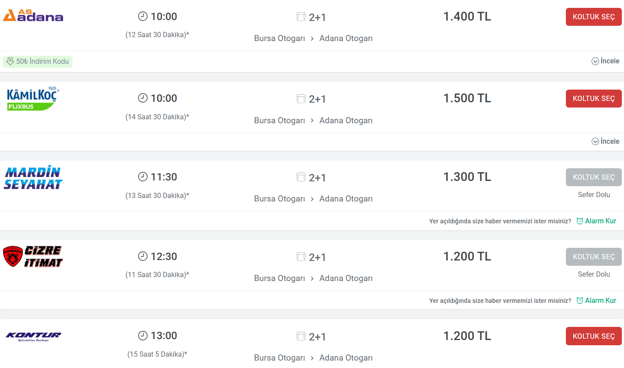Set alarm for Cizre İtimat trip
624x368 pixels.
pyautogui.click(x=596, y=301)
